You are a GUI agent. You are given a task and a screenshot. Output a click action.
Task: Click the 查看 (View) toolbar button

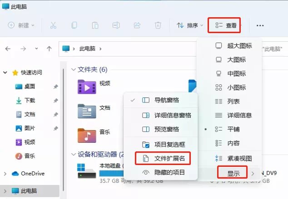[224, 25]
